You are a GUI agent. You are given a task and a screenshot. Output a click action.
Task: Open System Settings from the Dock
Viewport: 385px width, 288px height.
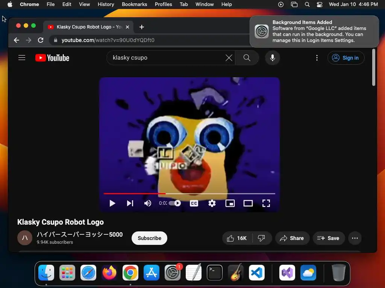click(x=173, y=273)
